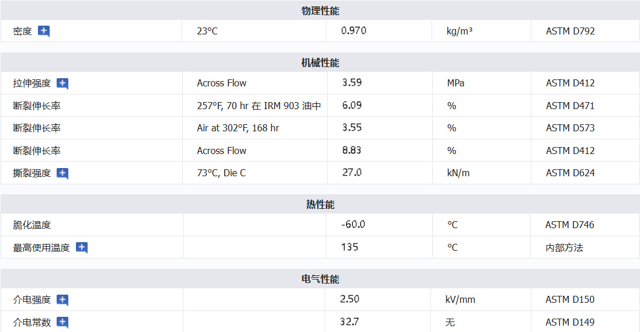Click the Air at 302°F, 168 hr condition
640x332 pixels.
[x=238, y=128]
